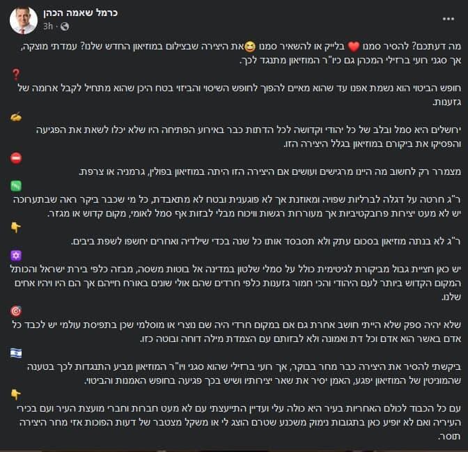This screenshot has height=452, width=468.
Task: Click the red question mark emoji
Action: click(x=16, y=75)
